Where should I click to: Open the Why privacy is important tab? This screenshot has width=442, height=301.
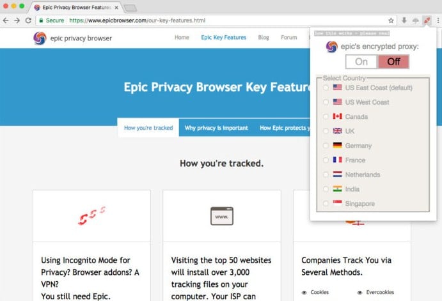point(216,128)
